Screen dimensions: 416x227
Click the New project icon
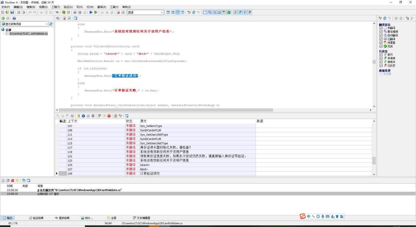(x=3, y=12)
